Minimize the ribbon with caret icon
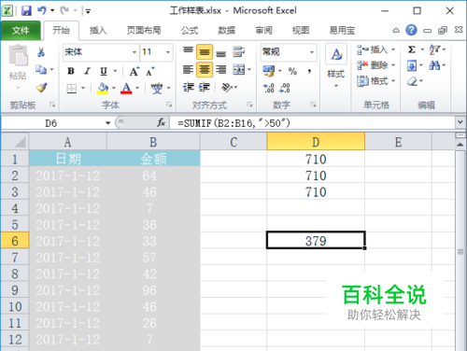467x351 pixels. [x=396, y=31]
